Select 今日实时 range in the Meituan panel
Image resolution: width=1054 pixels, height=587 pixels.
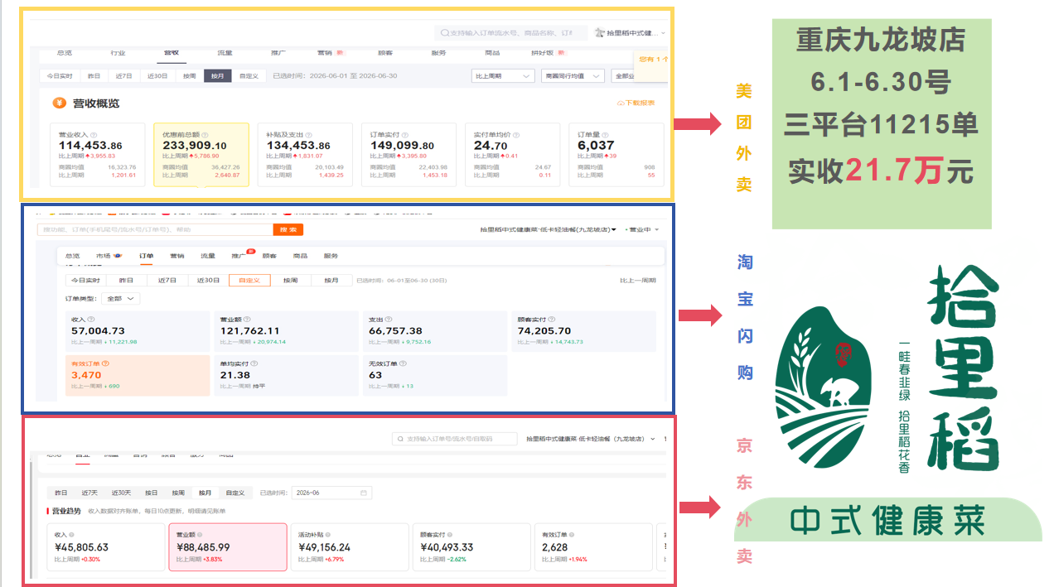coord(60,75)
